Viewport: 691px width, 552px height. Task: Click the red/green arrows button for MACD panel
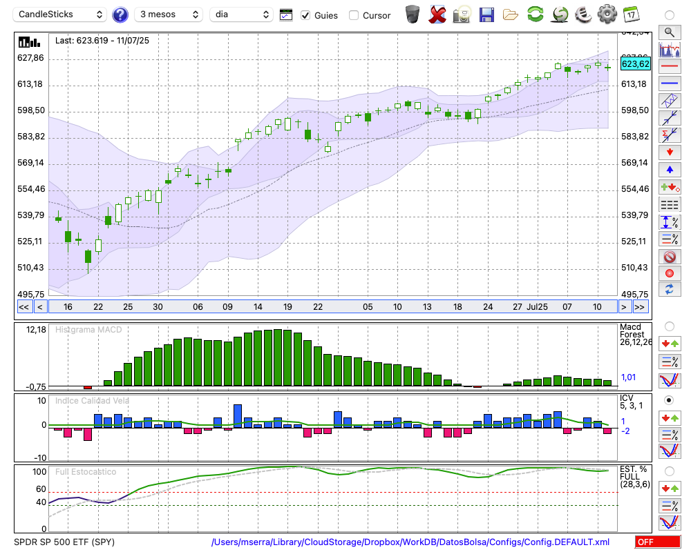coord(670,344)
